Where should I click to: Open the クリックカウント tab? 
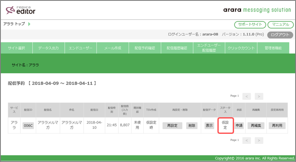[241, 48]
